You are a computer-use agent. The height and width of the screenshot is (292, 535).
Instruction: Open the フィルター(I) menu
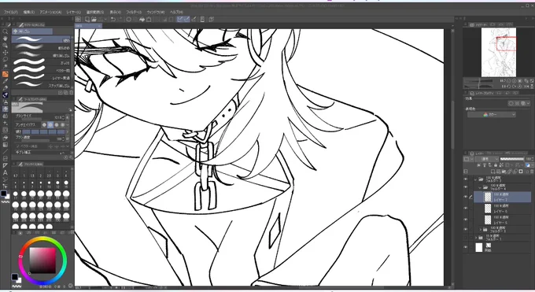[x=134, y=12]
